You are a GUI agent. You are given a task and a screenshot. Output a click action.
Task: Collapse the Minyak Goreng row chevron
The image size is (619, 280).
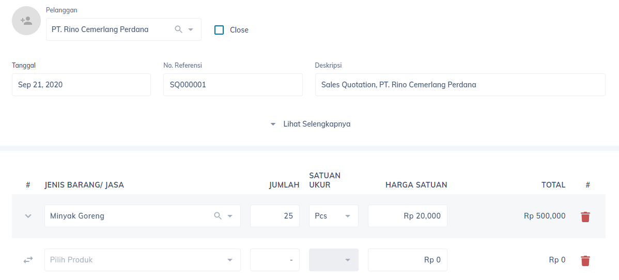point(28,216)
